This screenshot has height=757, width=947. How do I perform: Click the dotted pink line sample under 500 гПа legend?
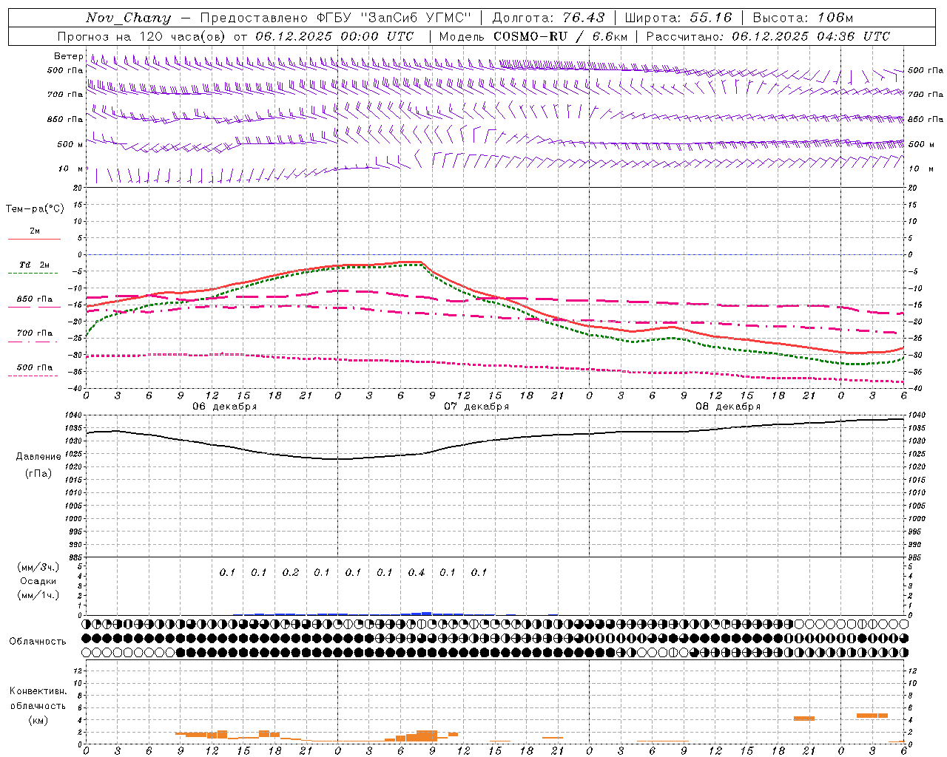pyautogui.click(x=34, y=376)
